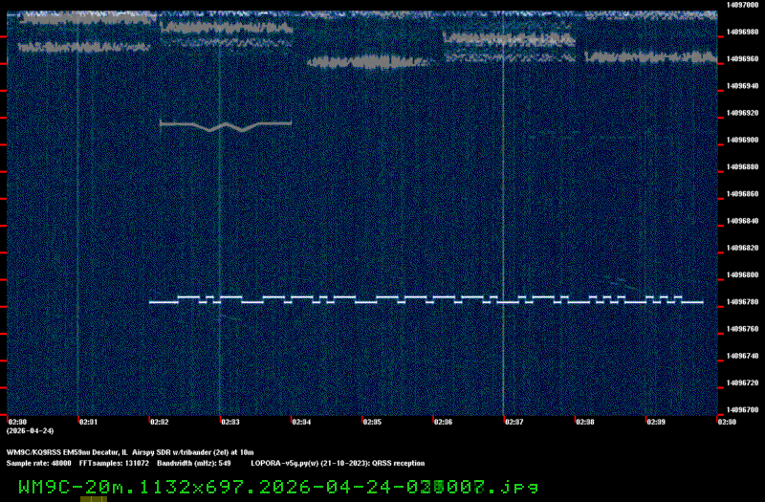Select the 02:02 time axis label

point(159,422)
